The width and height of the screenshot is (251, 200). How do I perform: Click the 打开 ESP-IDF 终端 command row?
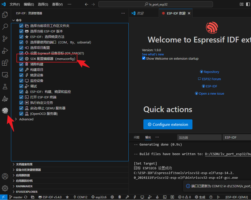point(70,97)
